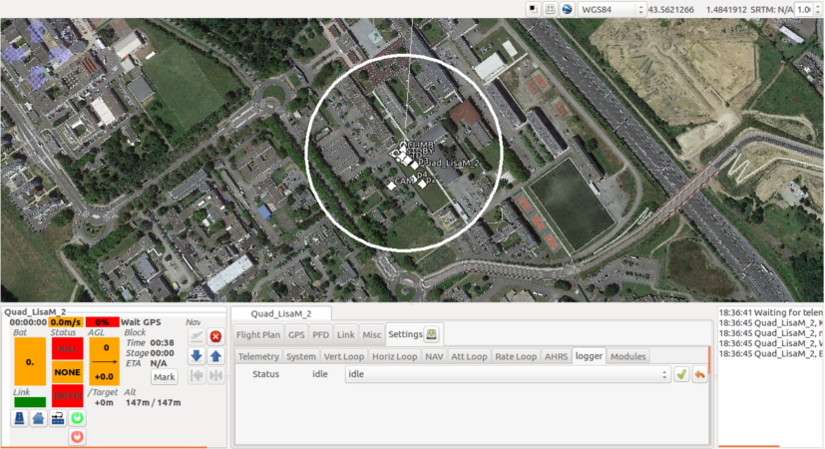Select the p2 waypoint diamond
Image resolution: width=825 pixels, height=449 pixels.
click(x=423, y=185)
